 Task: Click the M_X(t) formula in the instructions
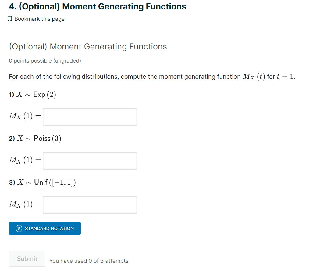tap(254, 77)
